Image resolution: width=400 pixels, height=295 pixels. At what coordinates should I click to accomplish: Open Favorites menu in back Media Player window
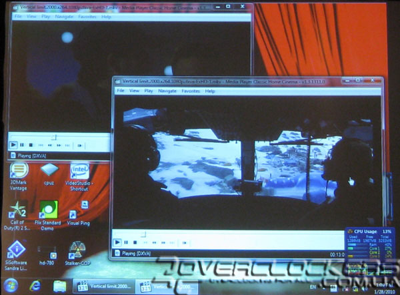87,17
